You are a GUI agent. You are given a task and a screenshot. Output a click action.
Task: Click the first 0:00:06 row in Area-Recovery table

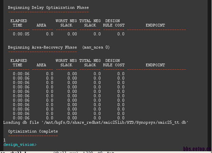tap(21, 74)
